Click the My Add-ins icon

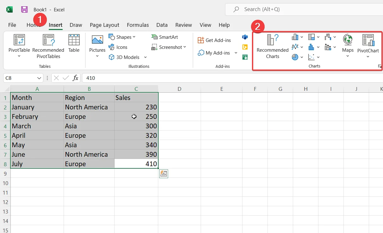coord(201,53)
